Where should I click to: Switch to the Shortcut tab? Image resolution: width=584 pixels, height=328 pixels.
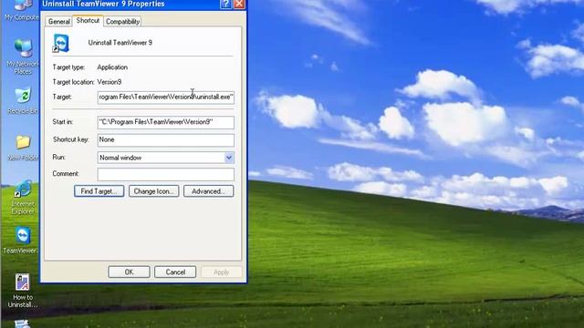click(x=88, y=20)
